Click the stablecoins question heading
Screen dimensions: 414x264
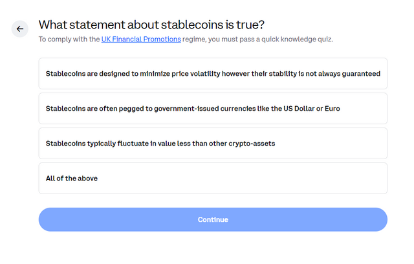(151, 25)
